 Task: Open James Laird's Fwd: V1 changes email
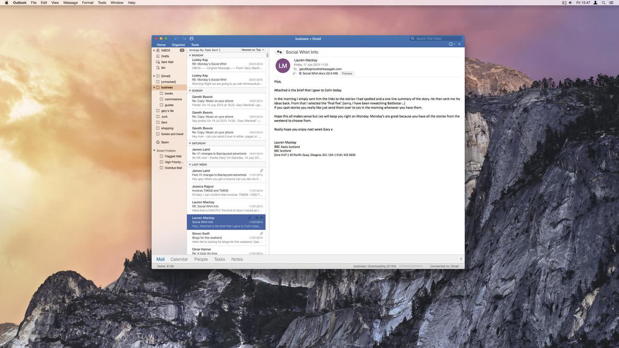tap(226, 175)
